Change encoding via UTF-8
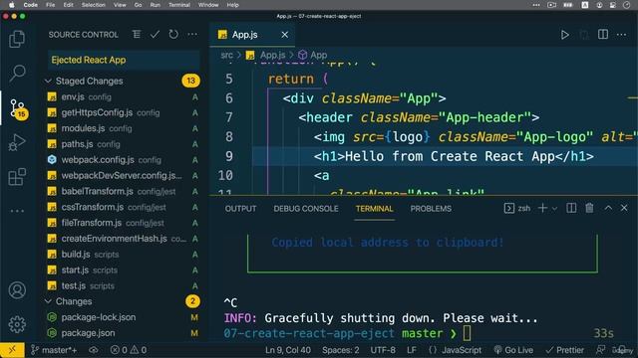Screen dimensions: 638x358 point(383,350)
